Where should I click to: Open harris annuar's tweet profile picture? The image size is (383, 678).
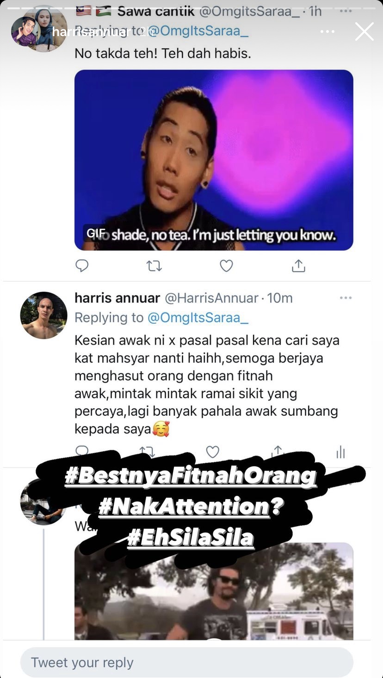[x=43, y=315]
